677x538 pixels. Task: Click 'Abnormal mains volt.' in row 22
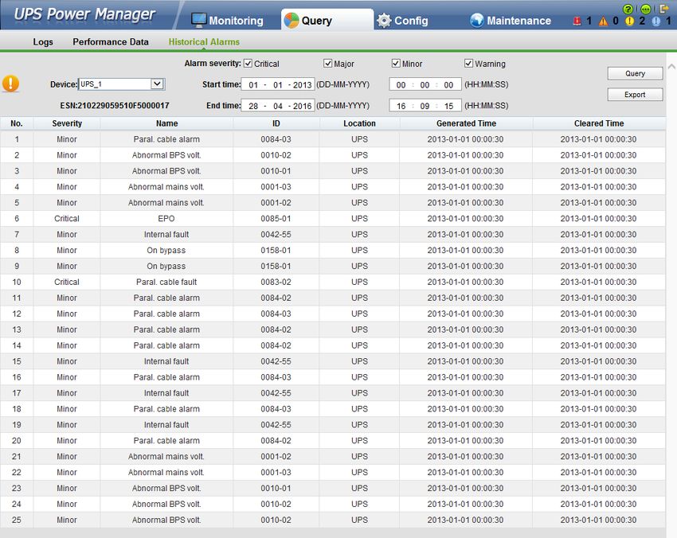[166, 473]
